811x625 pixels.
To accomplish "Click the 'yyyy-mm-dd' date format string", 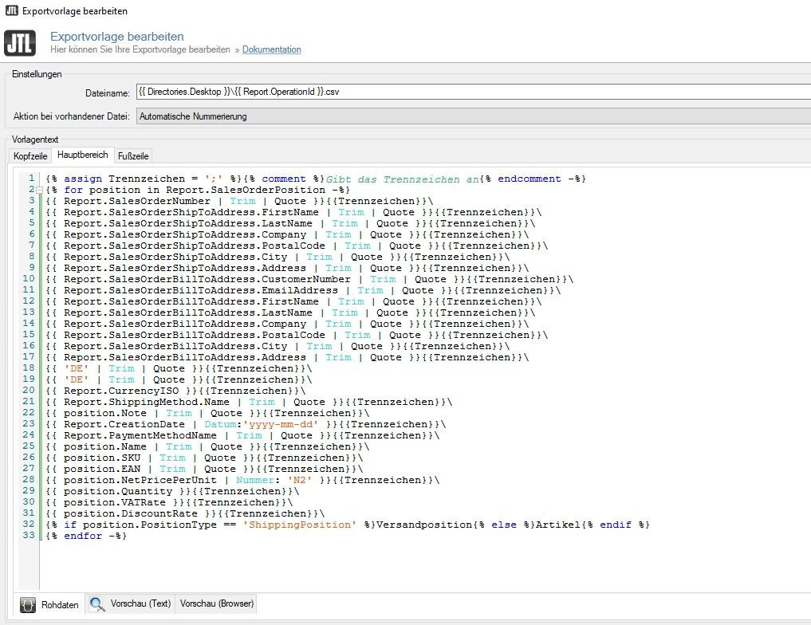I will (x=281, y=424).
